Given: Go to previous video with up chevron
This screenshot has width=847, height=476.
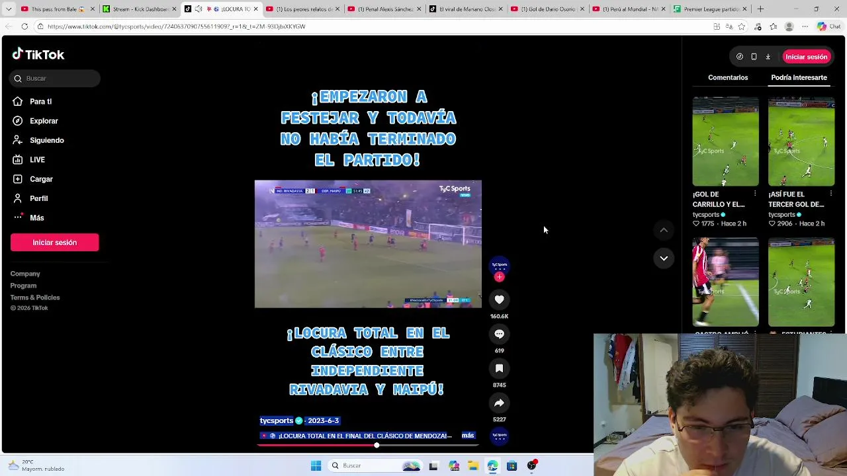Looking at the screenshot, I should tap(664, 230).
